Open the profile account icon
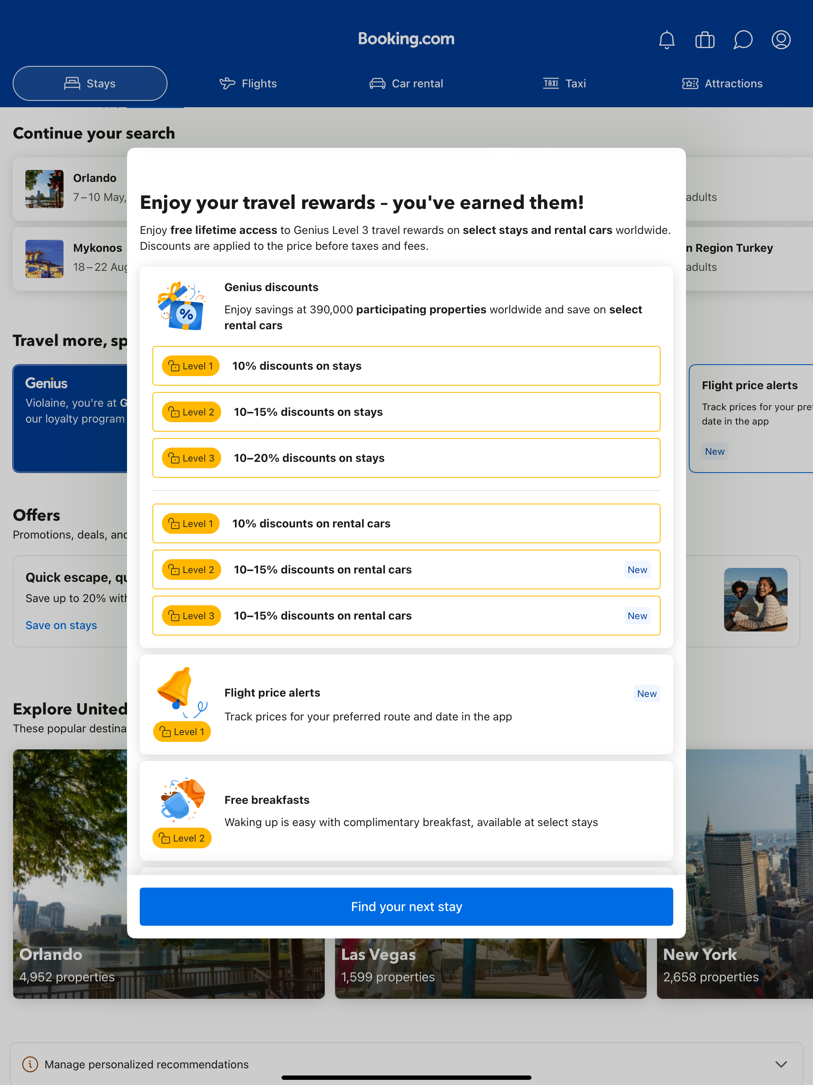Viewport: 813px width, 1085px height. 780,40
